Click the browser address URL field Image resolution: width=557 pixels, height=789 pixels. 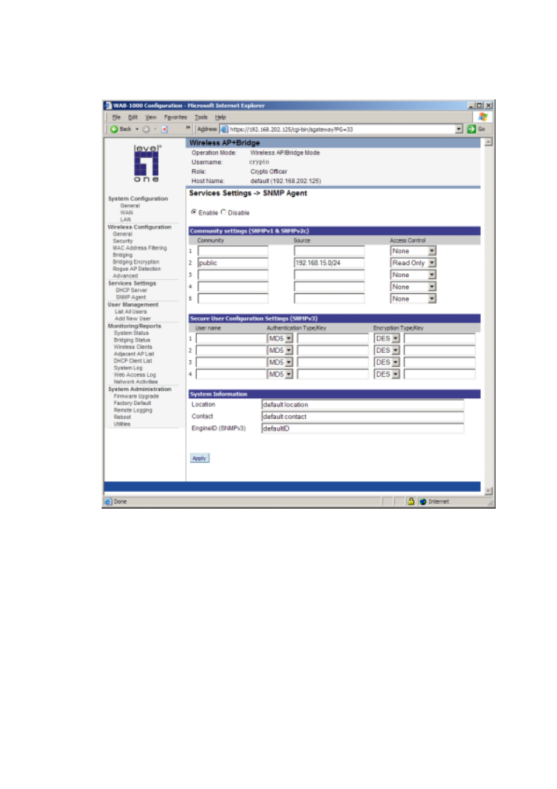point(342,129)
